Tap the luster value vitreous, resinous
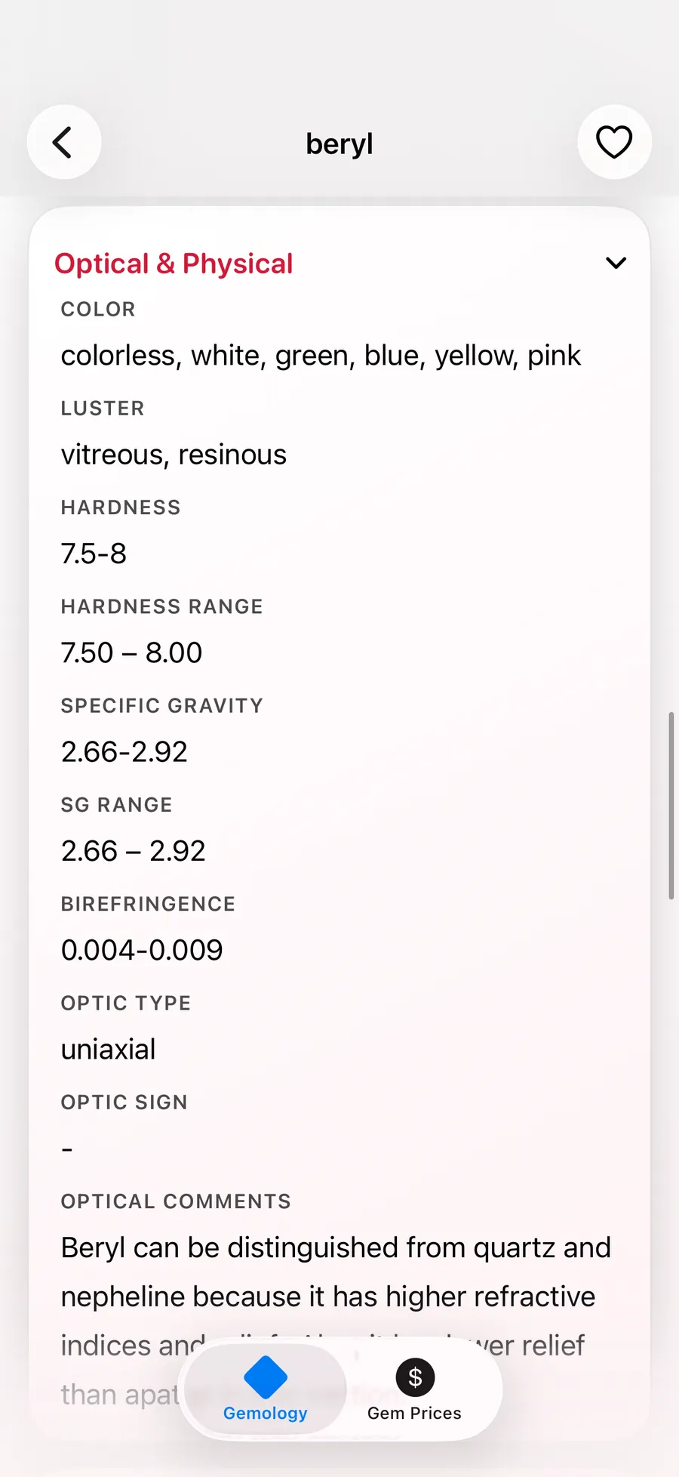The image size is (679, 1477). (x=174, y=455)
